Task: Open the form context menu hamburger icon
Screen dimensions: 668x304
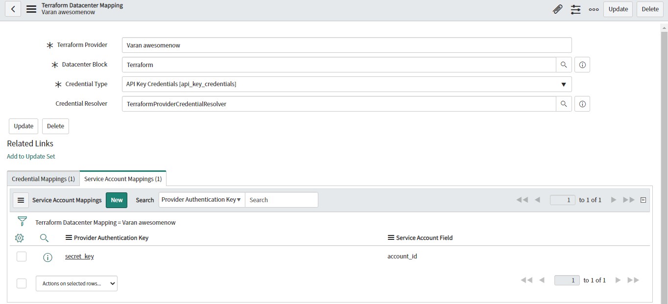Action: click(31, 9)
